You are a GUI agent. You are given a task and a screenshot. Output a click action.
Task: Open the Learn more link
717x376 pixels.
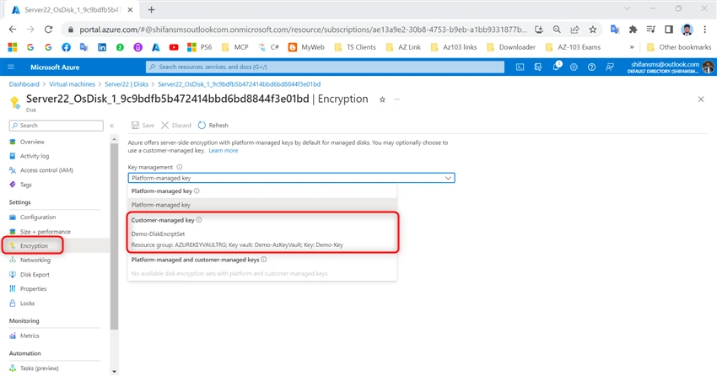pos(224,150)
